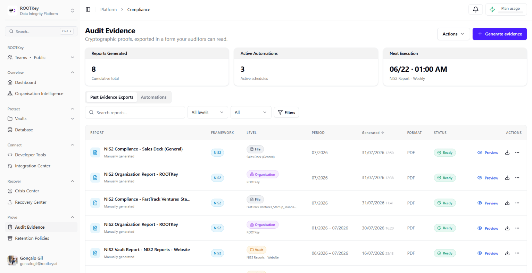Open report "NIS2 Compliance - FastTrack Ventures_Sta..."

[x=147, y=199]
